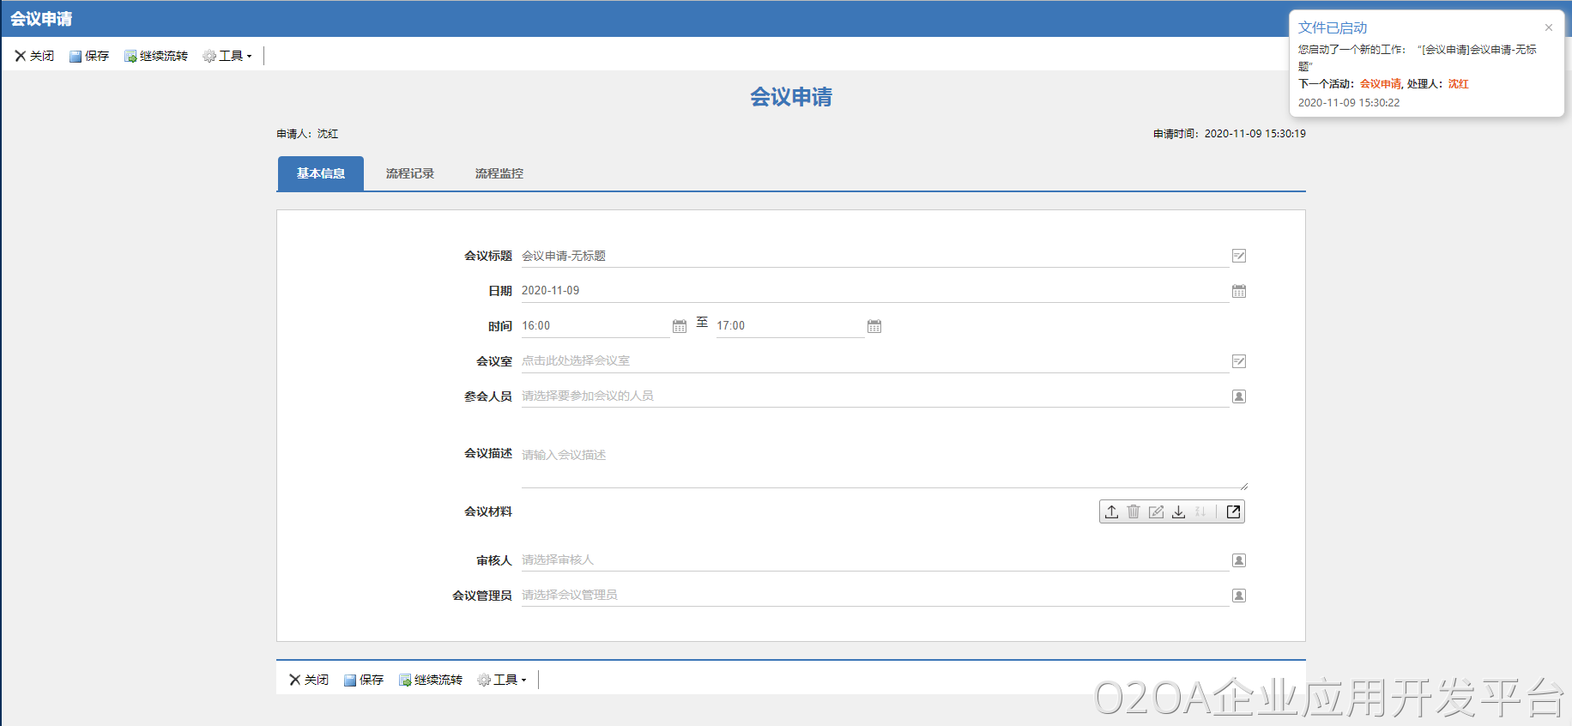The width and height of the screenshot is (1572, 726).
Task: Click 继续流转 in the top toolbar
Action: click(156, 56)
